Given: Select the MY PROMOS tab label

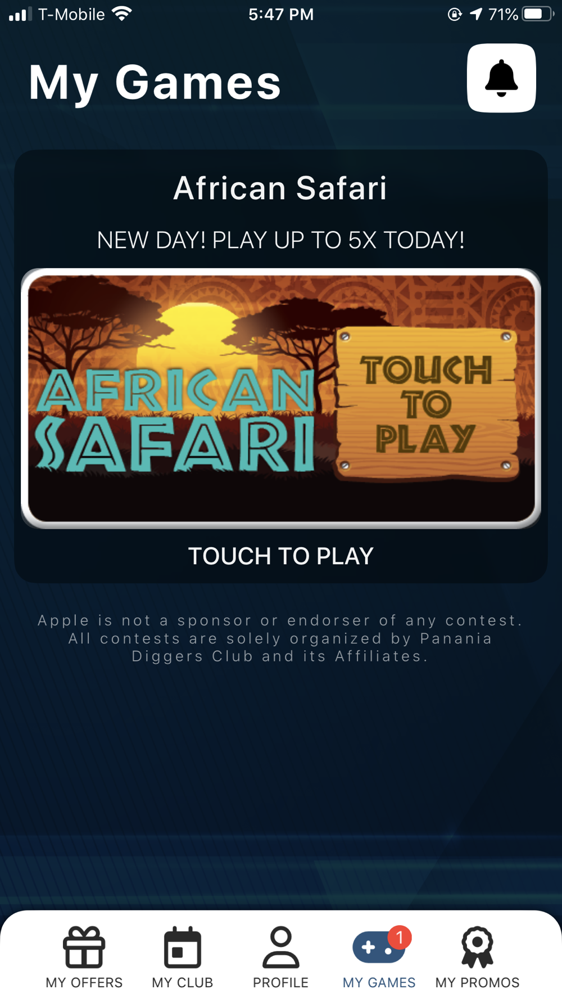Looking at the screenshot, I should tap(477, 983).
